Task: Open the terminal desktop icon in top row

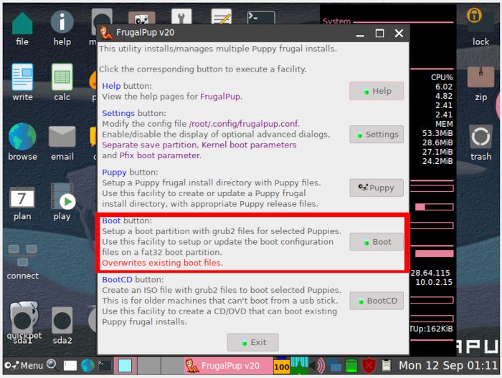Action: pos(261,17)
